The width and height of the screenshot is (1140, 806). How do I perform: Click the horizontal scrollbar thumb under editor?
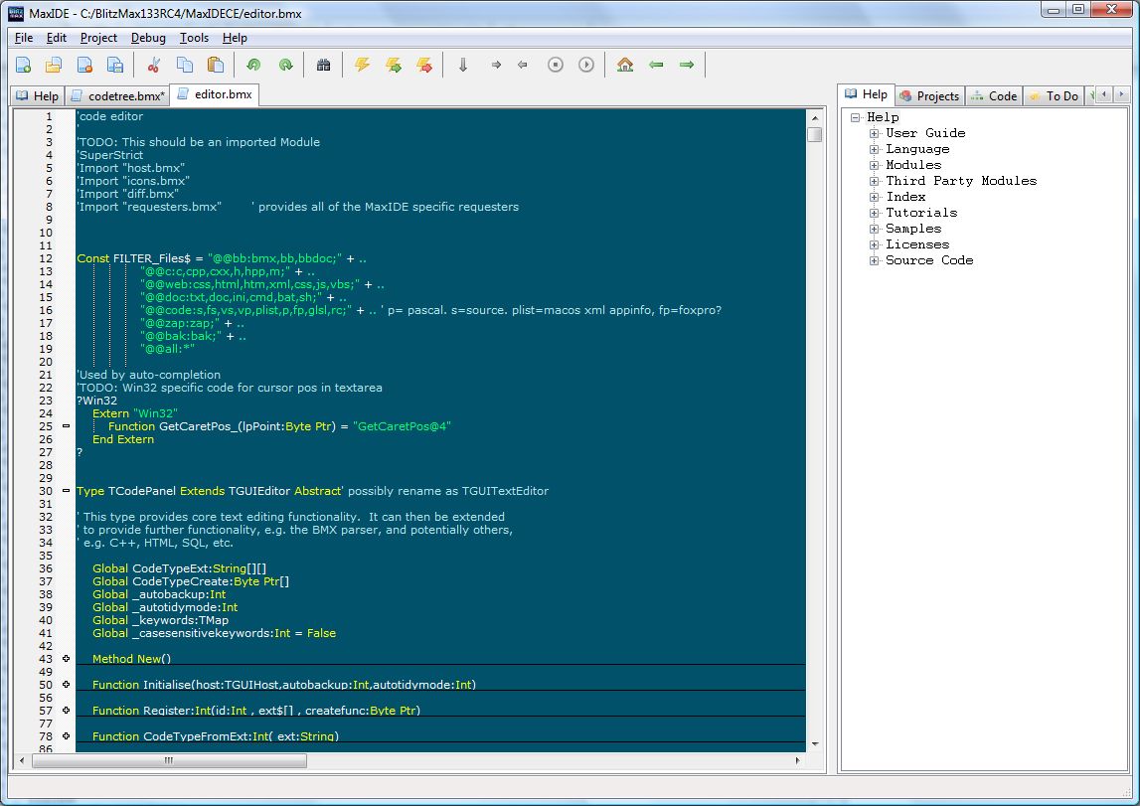coord(167,760)
